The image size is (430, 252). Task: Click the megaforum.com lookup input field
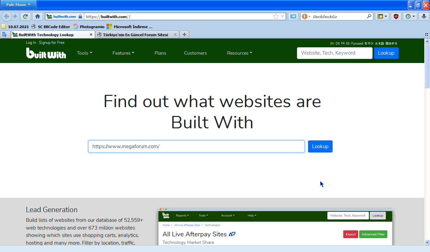pos(197,146)
